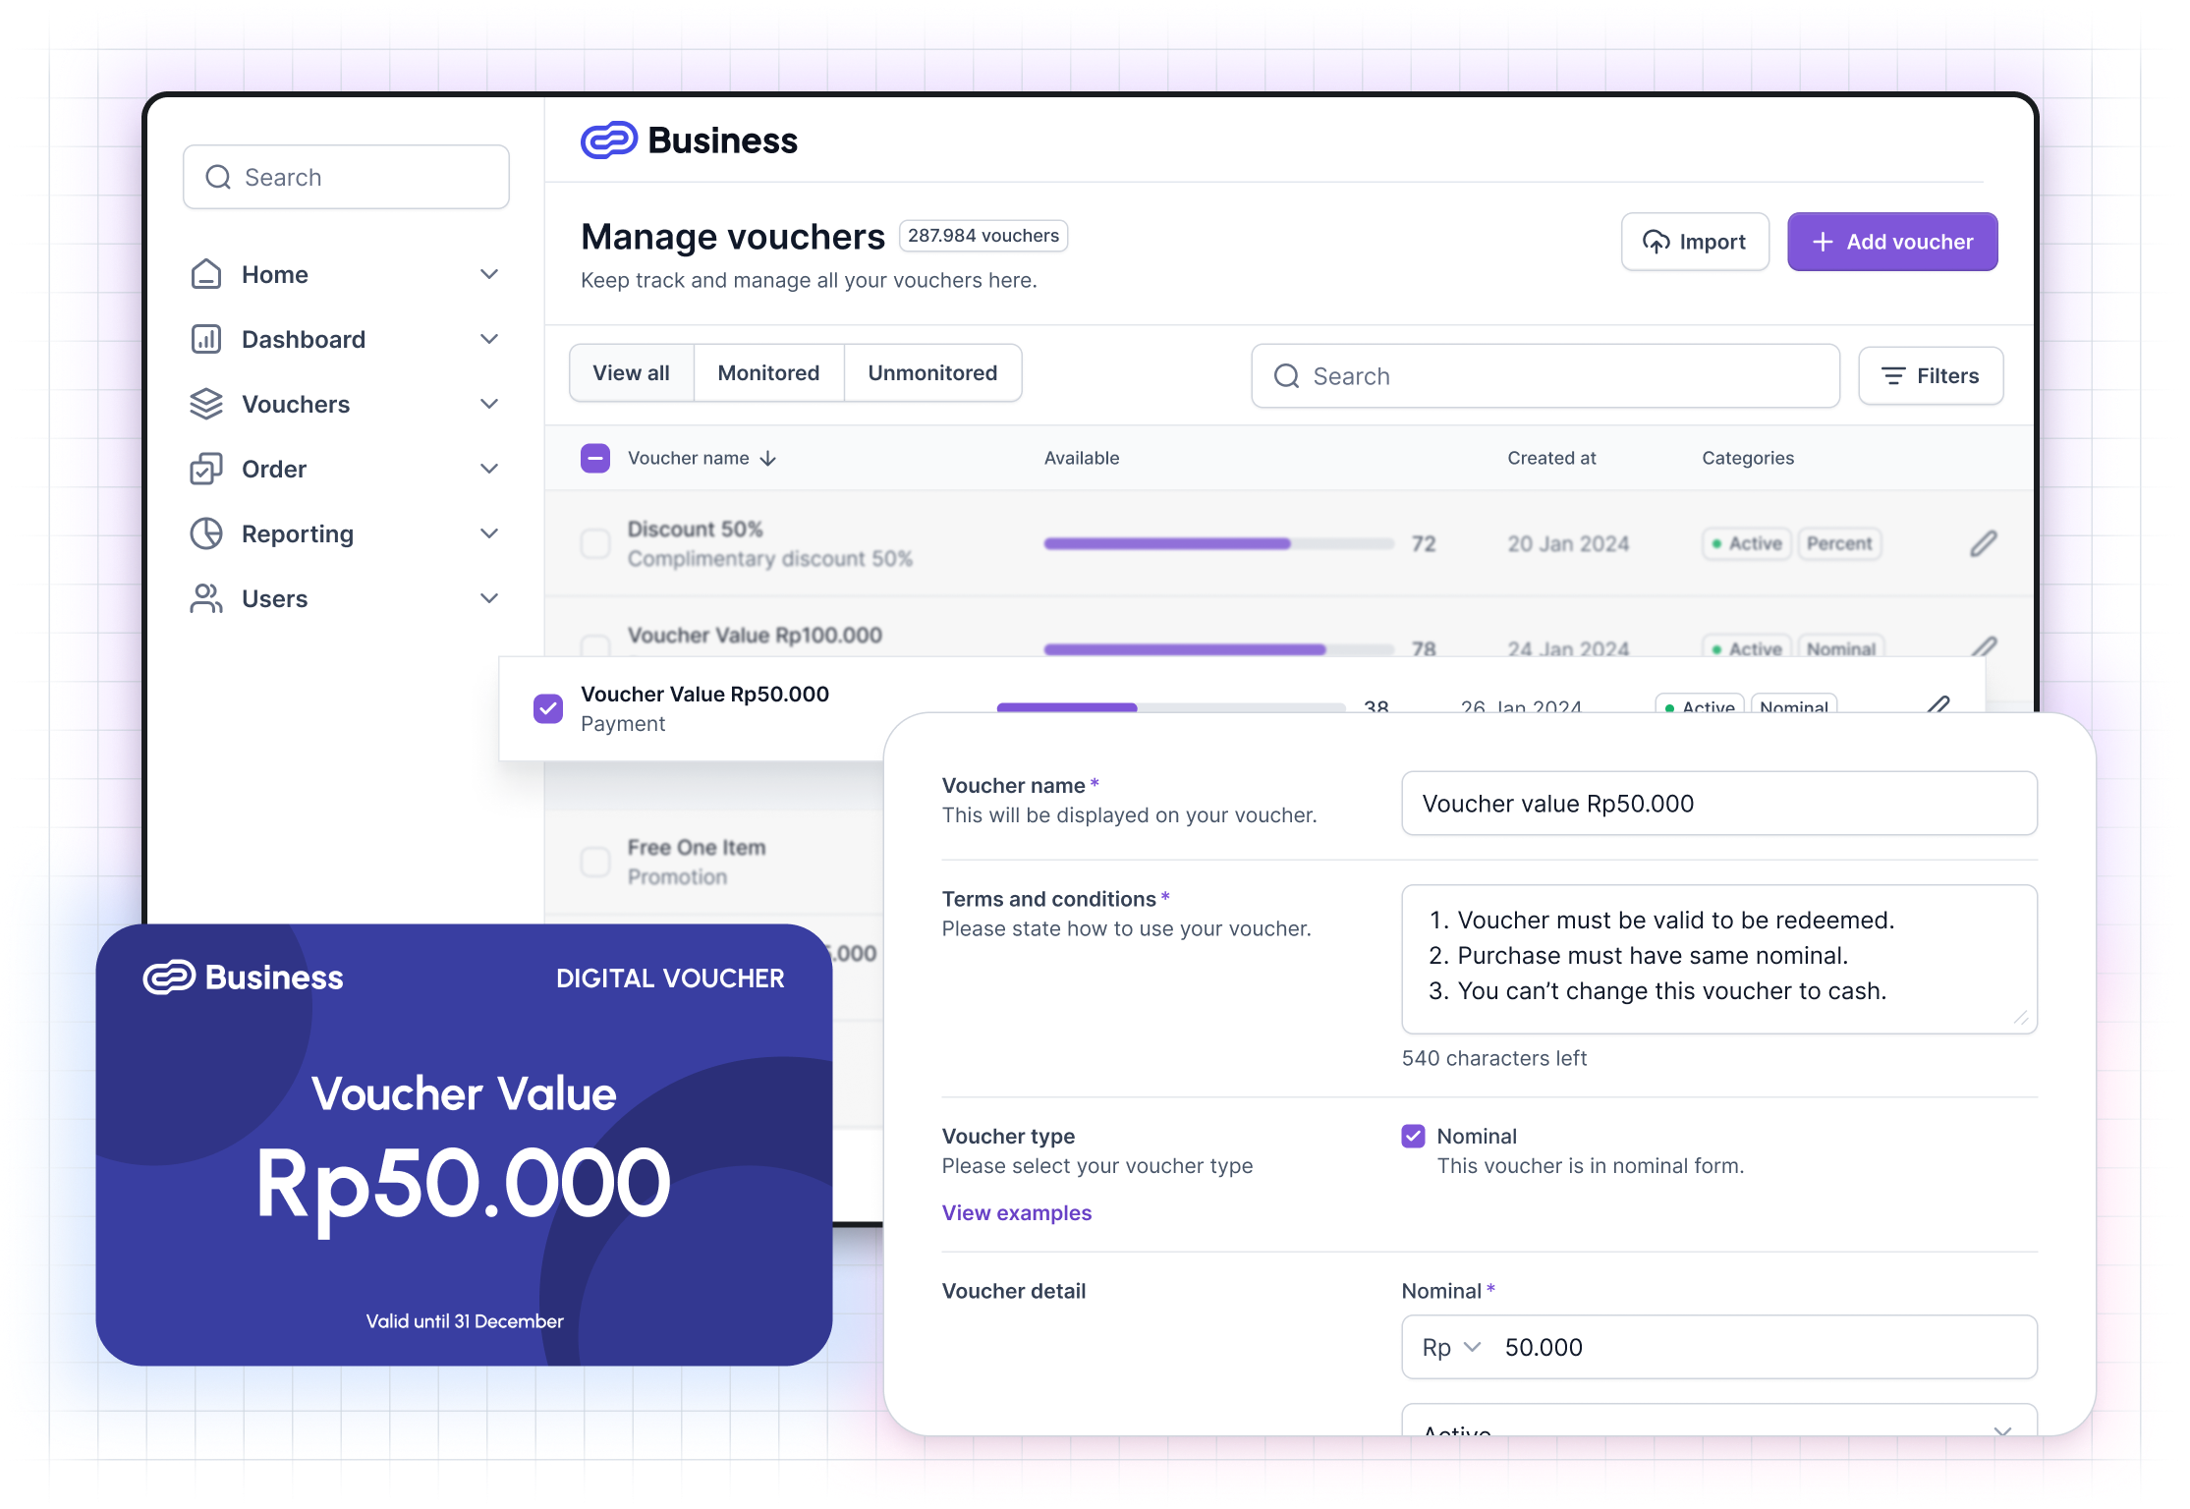Click the Vouchers layers icon in sidebar
This screenshot has width=2190, height=1509.
205,404
